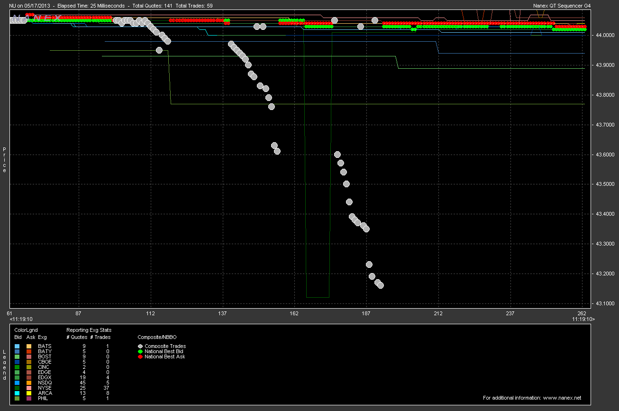Image resolution: width=619 pixels, height=411 pixels.
Task: Click the vertical 'Price' axis label
Action: pos(5,160)
